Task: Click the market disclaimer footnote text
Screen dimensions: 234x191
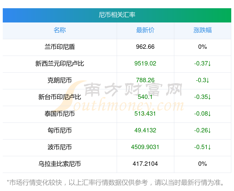Action: 117,183
